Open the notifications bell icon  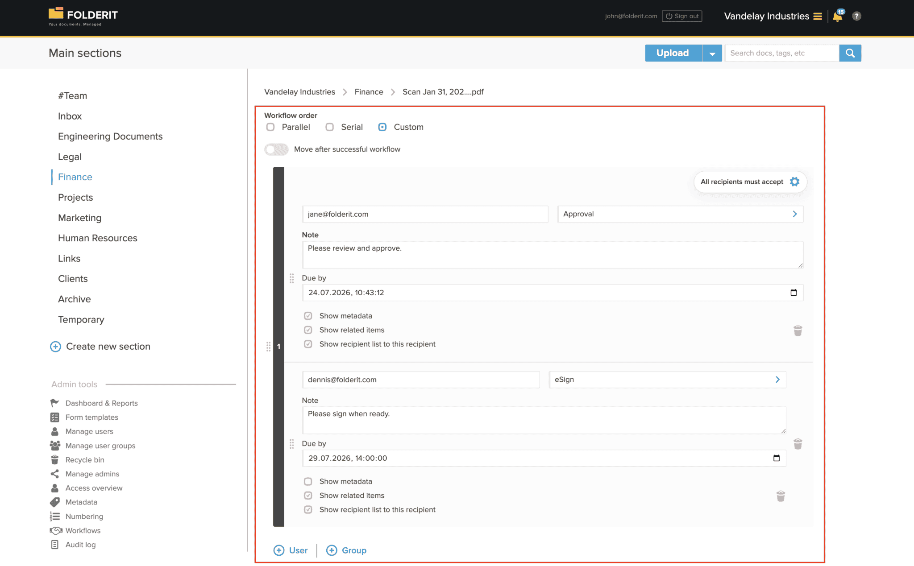(838, 16)
